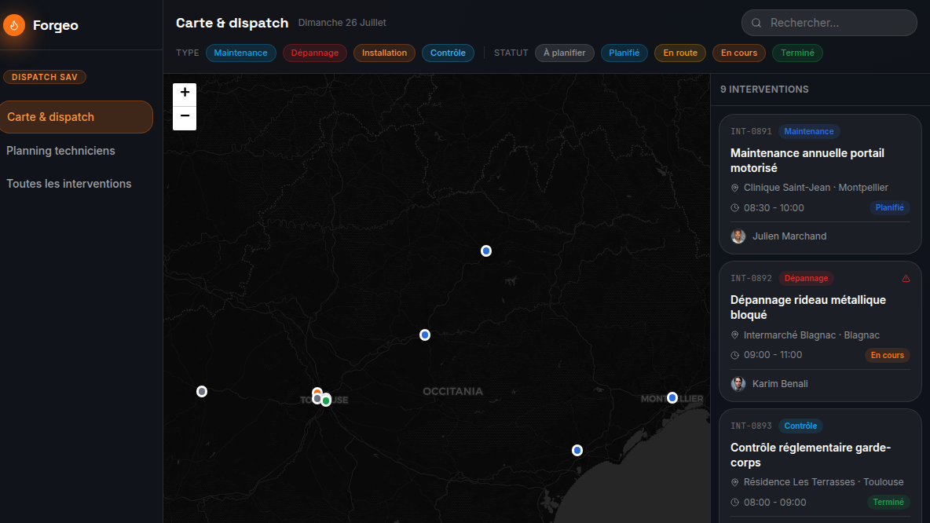Click the INT-0891 reference number
This screenshot has width=930, height=523.
pyautogui.click(x=751, y=132)
